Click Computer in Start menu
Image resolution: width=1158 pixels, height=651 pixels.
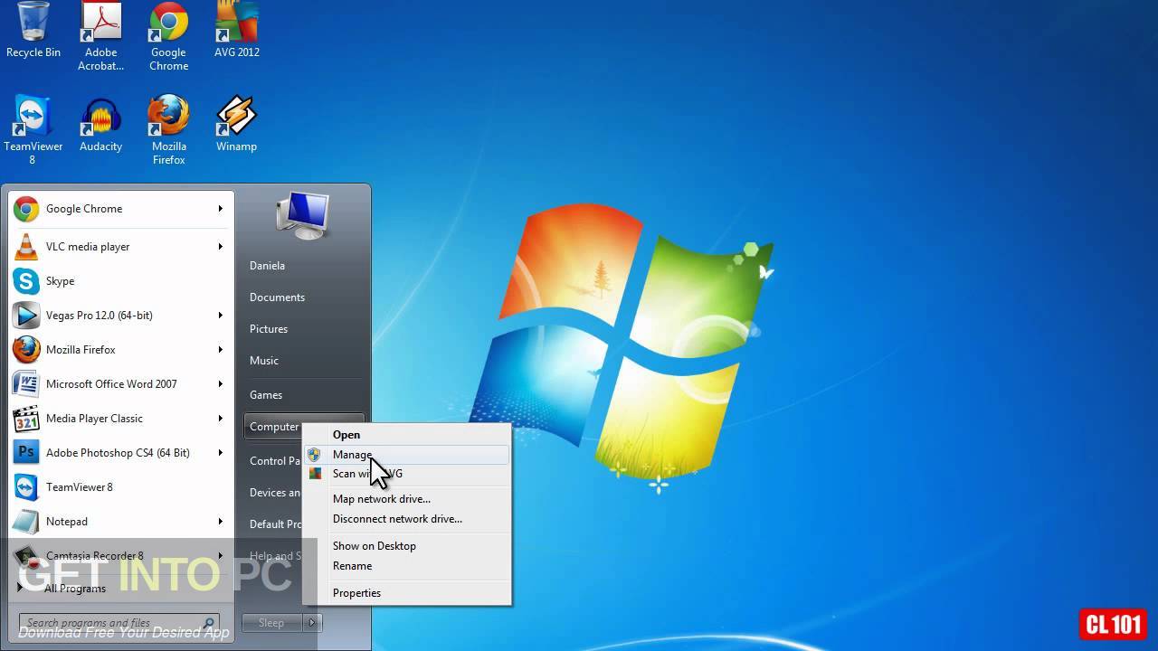(274, 427)
